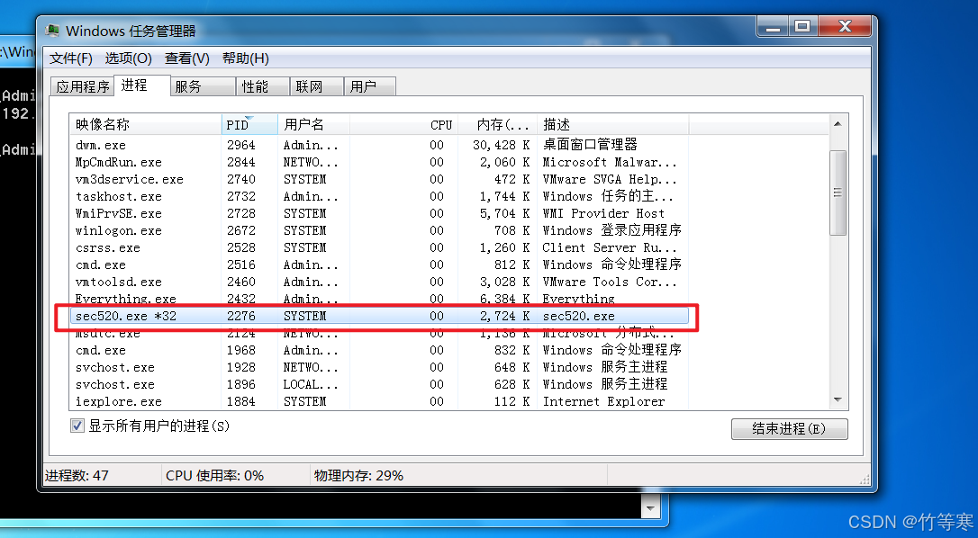Click the Task Manager title bar icon
Screen dimensions: 978x538
point(54,30)
